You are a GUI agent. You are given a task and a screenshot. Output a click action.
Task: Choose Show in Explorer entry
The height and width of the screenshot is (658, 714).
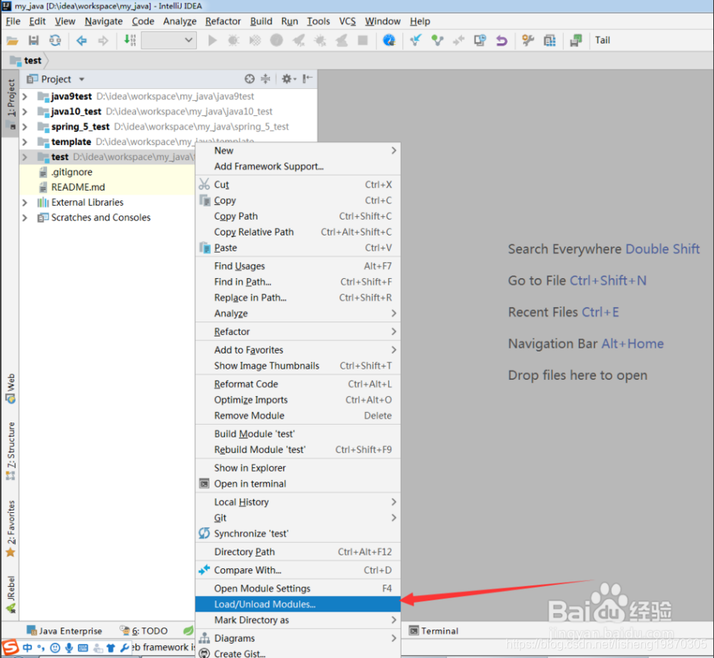[298, 468]
